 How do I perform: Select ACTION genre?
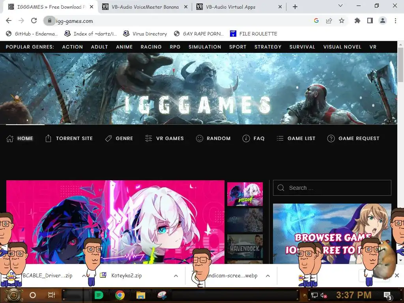pos(73,47)
